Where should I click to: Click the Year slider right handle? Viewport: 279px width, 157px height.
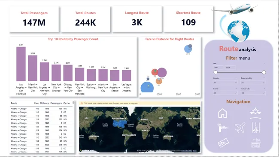[264, 72]
